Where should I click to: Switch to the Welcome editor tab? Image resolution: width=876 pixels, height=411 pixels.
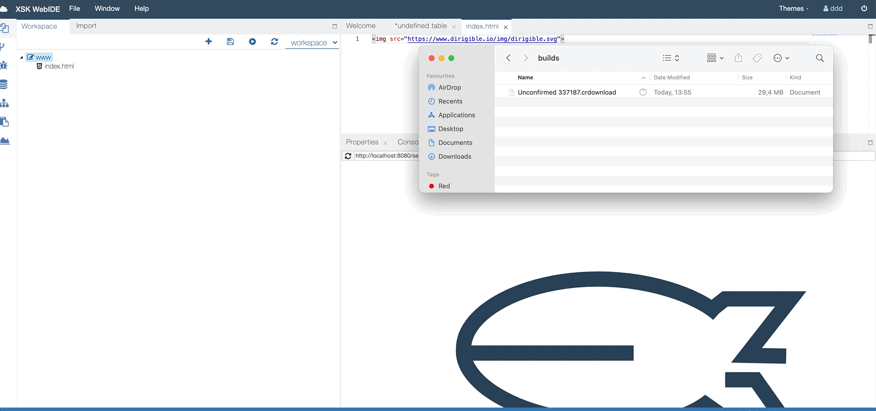361,26
